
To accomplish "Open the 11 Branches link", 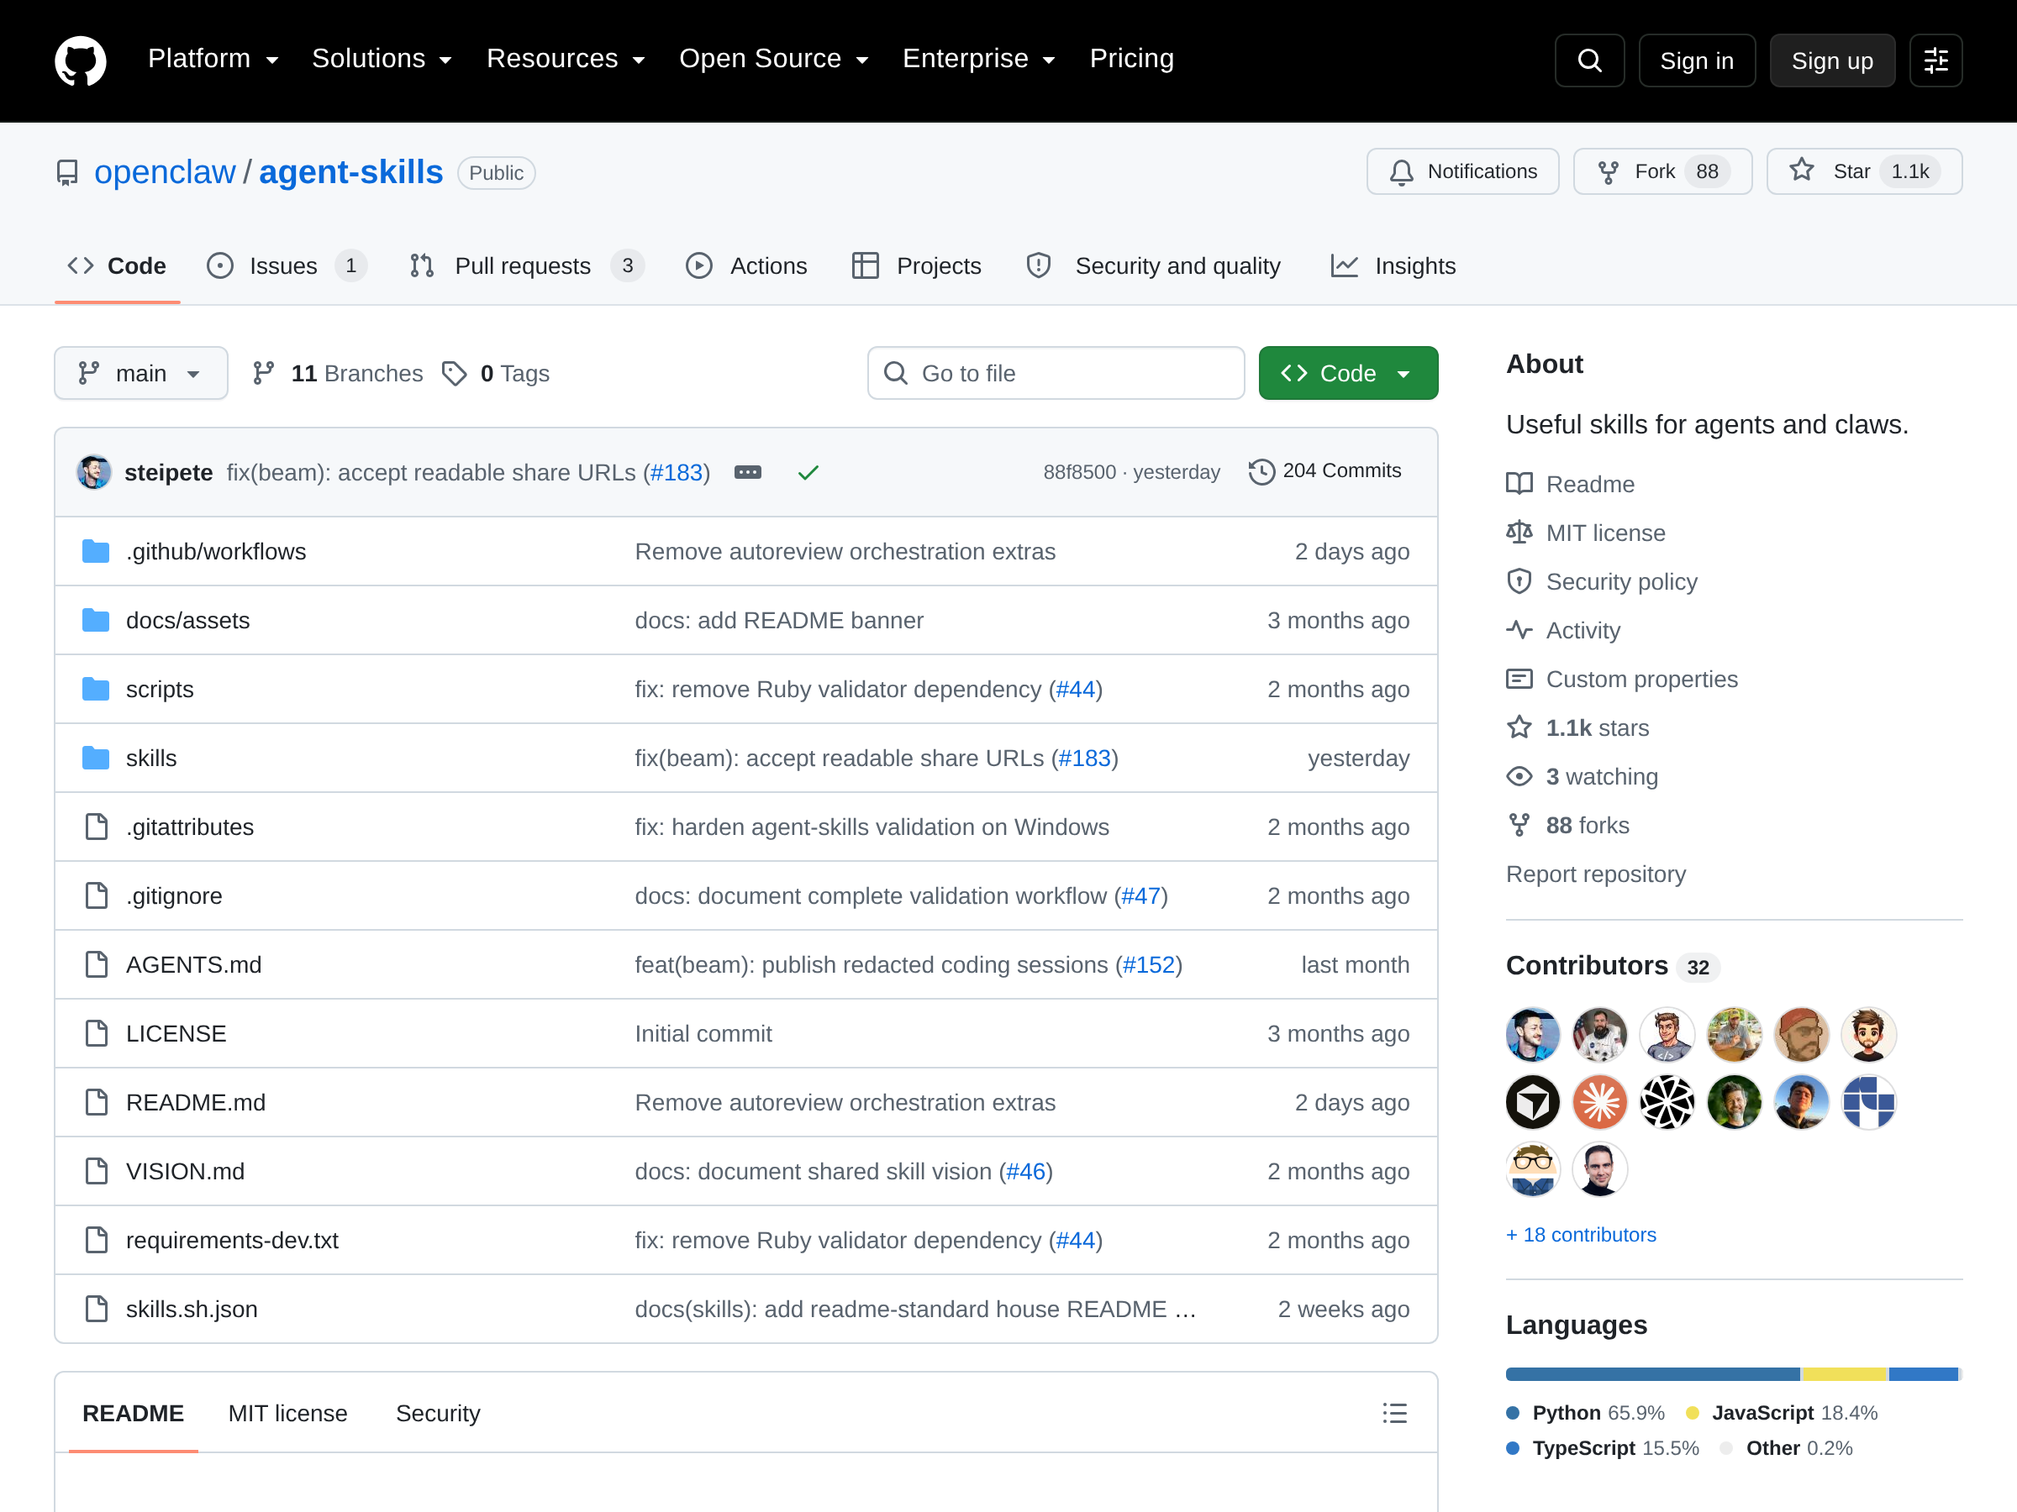I will tap(337, 373).
